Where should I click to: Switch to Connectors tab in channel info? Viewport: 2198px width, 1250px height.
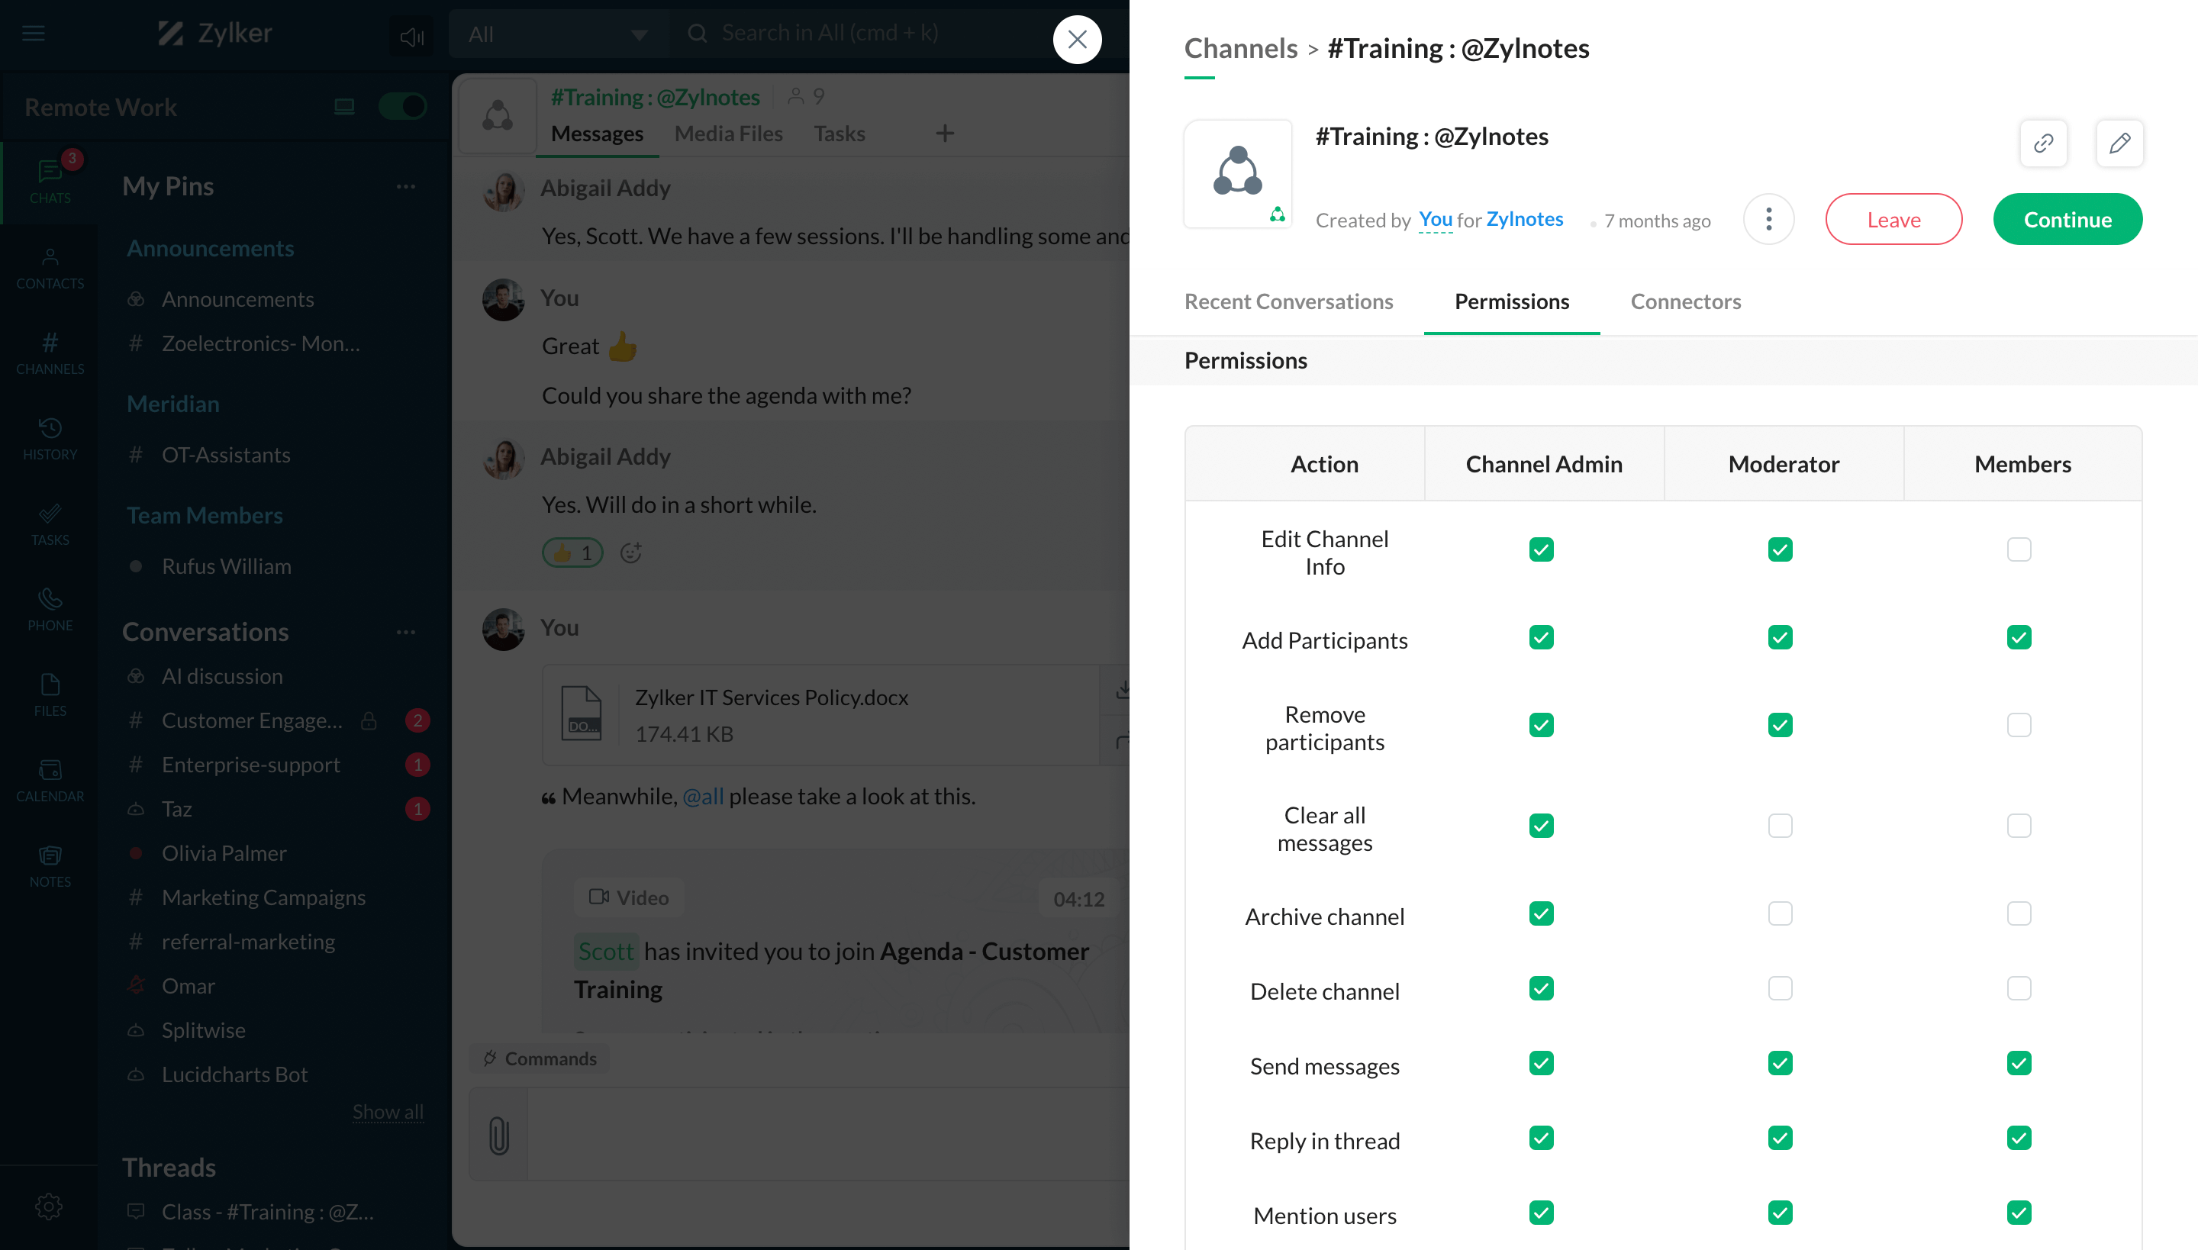[1684, 301]
